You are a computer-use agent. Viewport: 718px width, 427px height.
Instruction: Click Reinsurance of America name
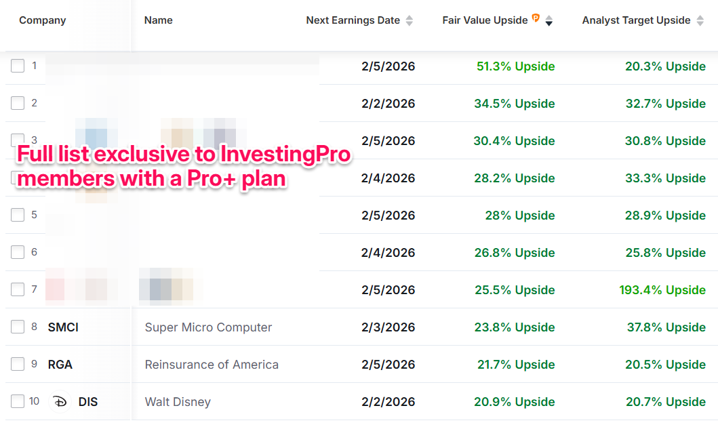pos(212,365)
